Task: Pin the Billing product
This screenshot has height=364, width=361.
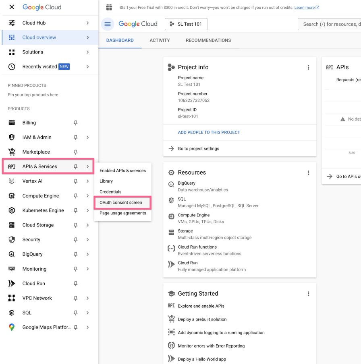Action: click(75, 123)
